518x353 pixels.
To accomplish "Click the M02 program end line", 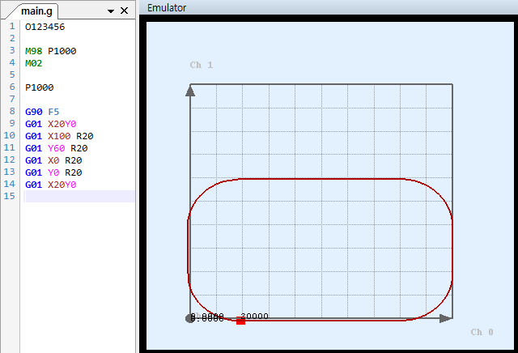I will coord(33,62).
